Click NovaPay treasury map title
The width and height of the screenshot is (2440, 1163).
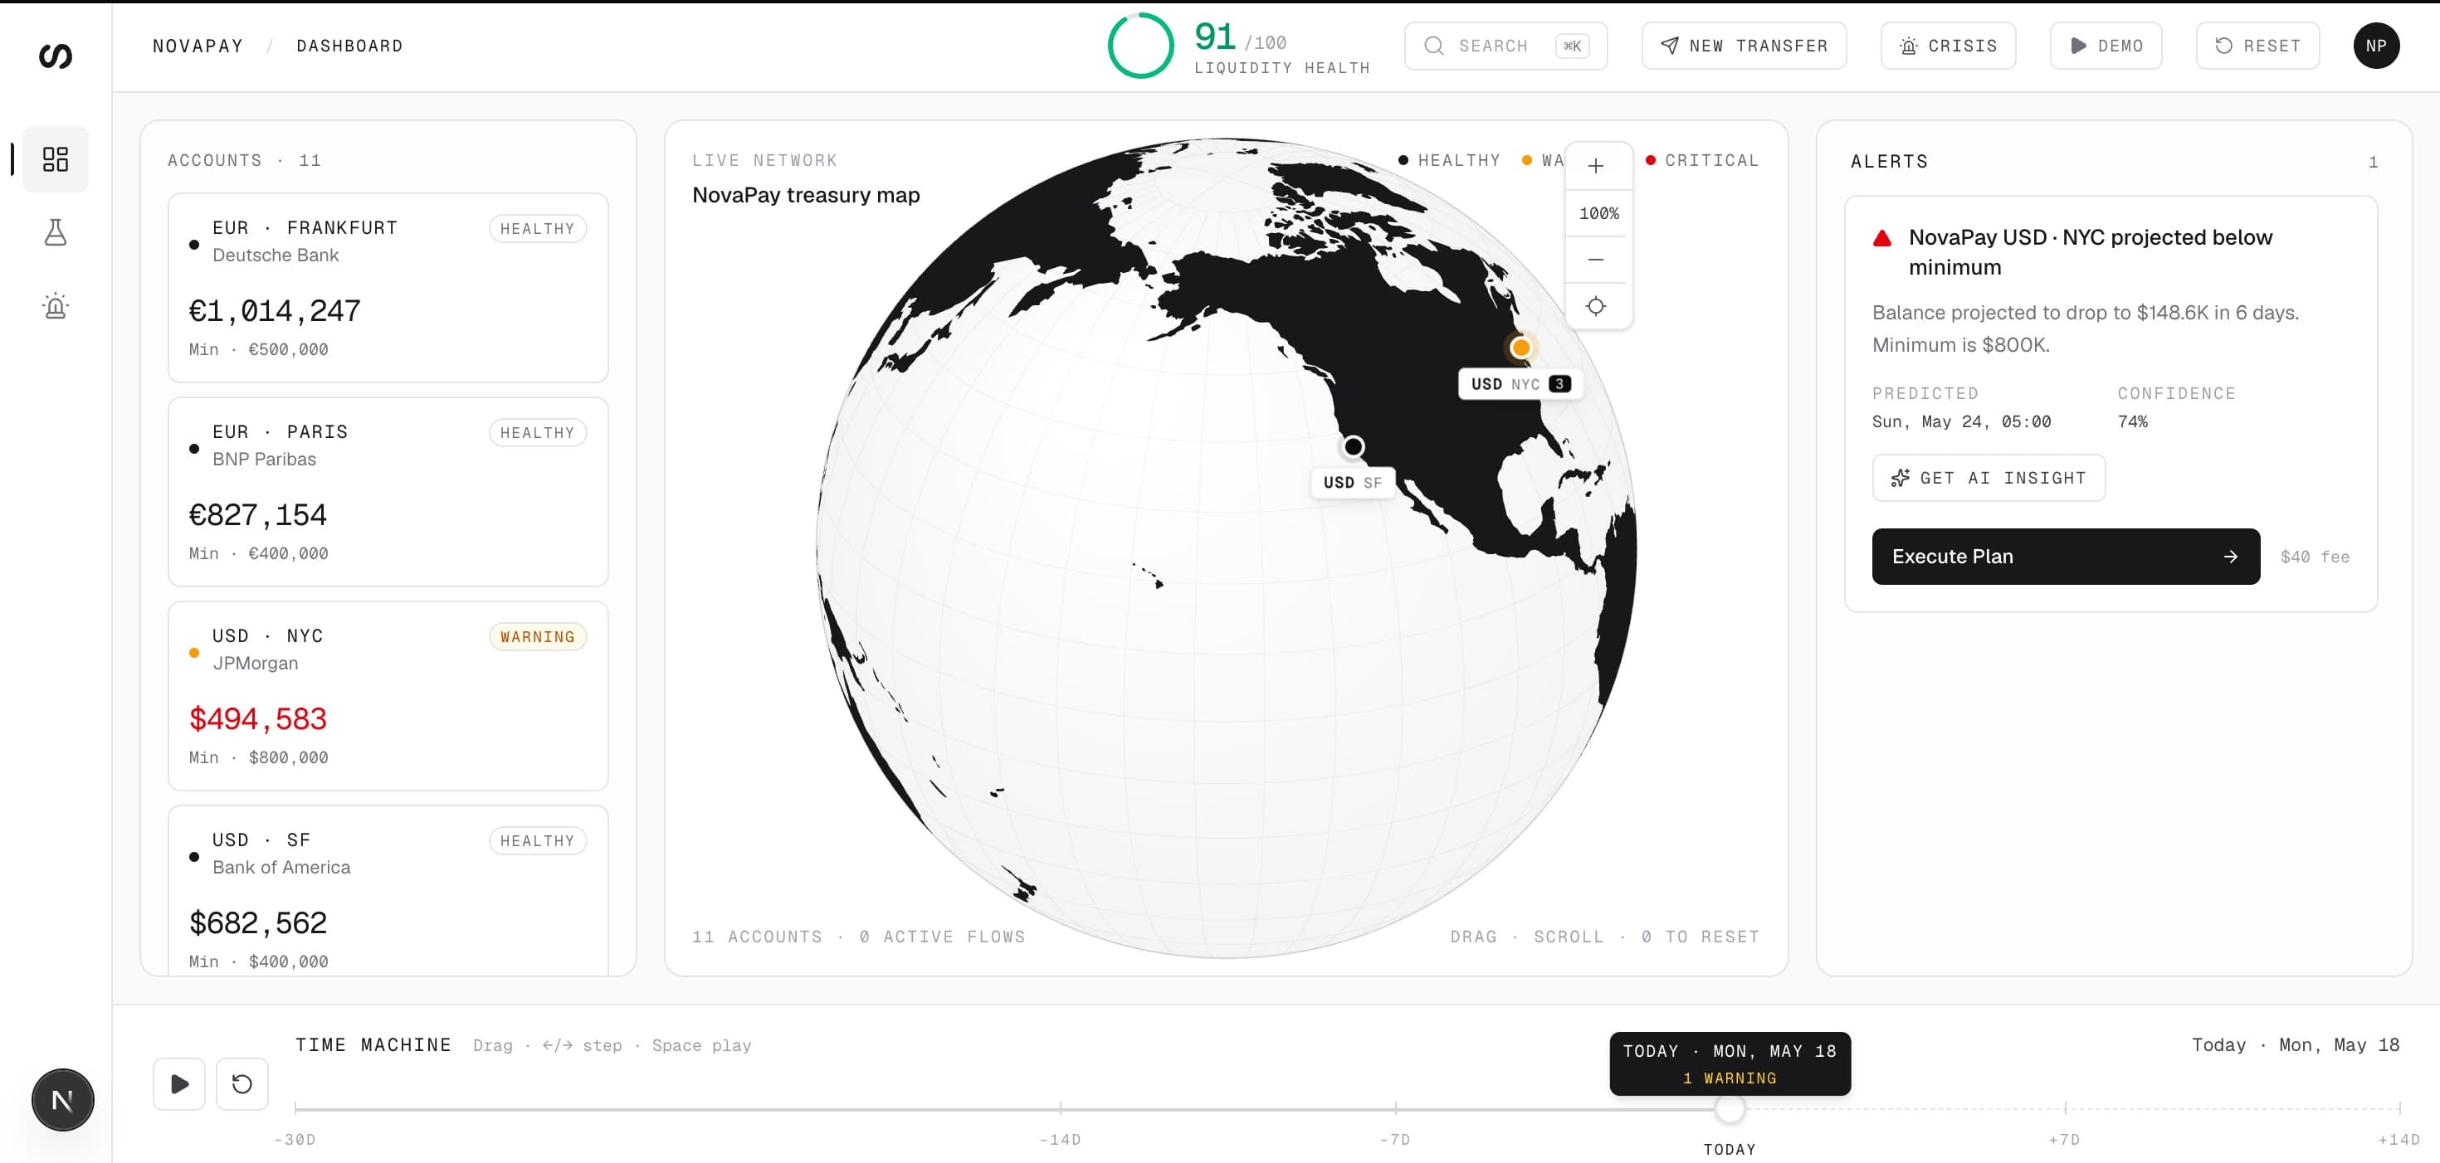click(x=806, y=195)
